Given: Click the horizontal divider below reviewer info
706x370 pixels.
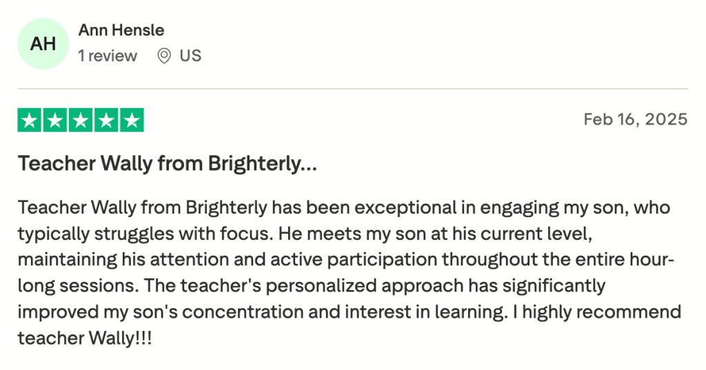Looking at the screenshot, I should pyautogui.click(x=353, y=89).
